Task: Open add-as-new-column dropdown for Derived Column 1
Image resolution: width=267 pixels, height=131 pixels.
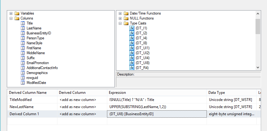Action: click(82, 114)
